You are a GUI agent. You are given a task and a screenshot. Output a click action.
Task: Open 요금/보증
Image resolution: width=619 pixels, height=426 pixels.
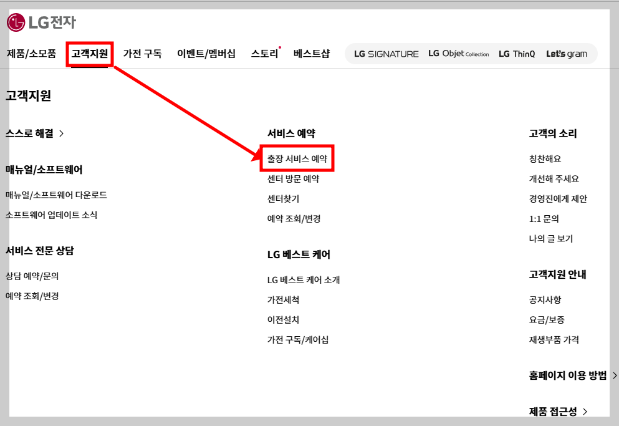coord(547,319)
